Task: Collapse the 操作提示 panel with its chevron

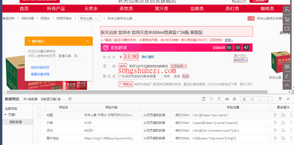Action: (88, 41)
